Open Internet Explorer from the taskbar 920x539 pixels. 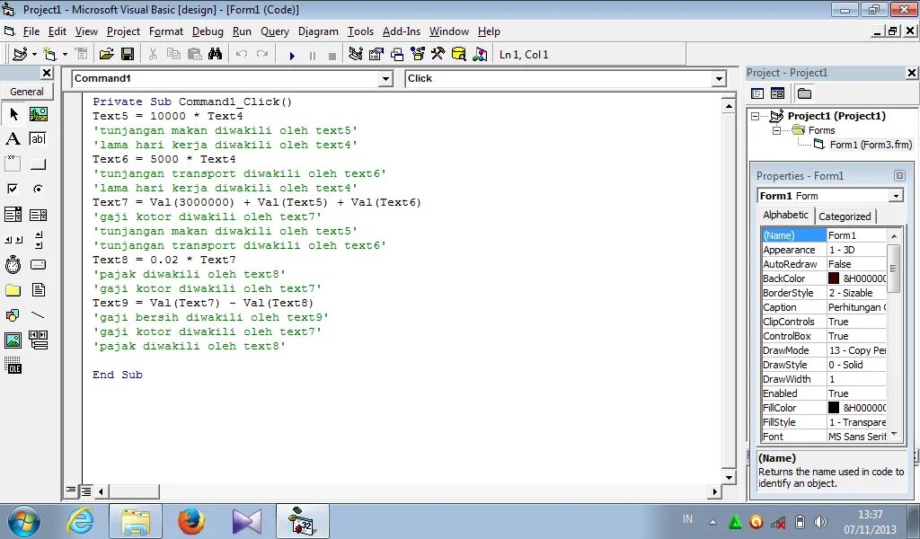pos(81,521)
